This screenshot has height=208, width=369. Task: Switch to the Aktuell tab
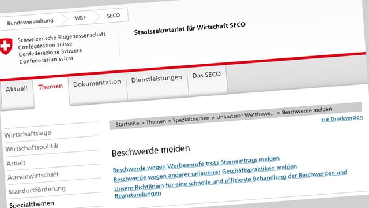[17, 89]
